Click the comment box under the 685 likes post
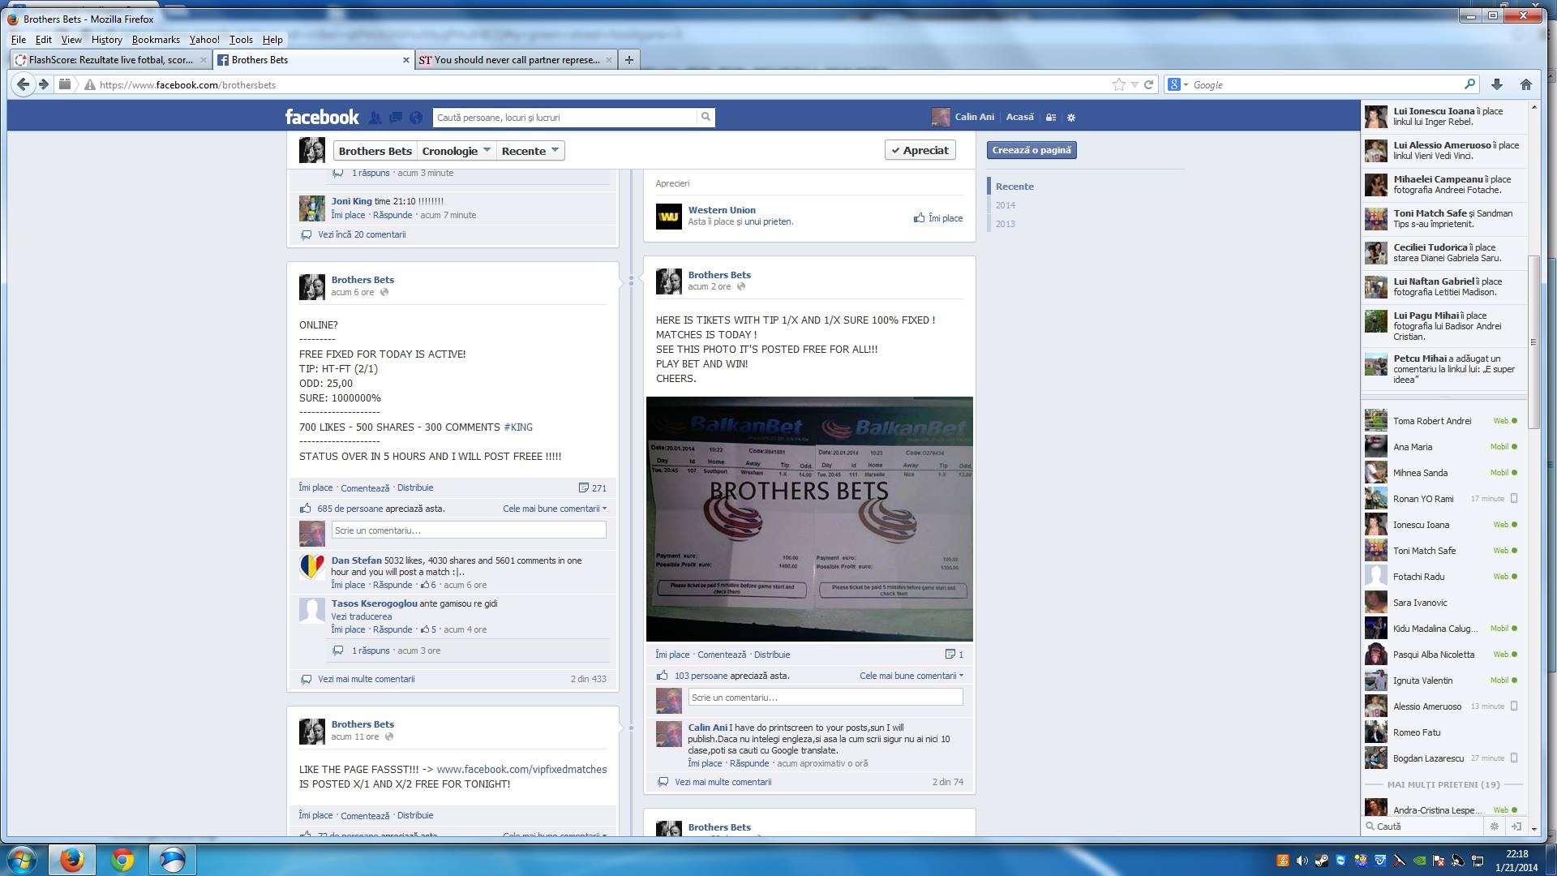 point(469,530)
